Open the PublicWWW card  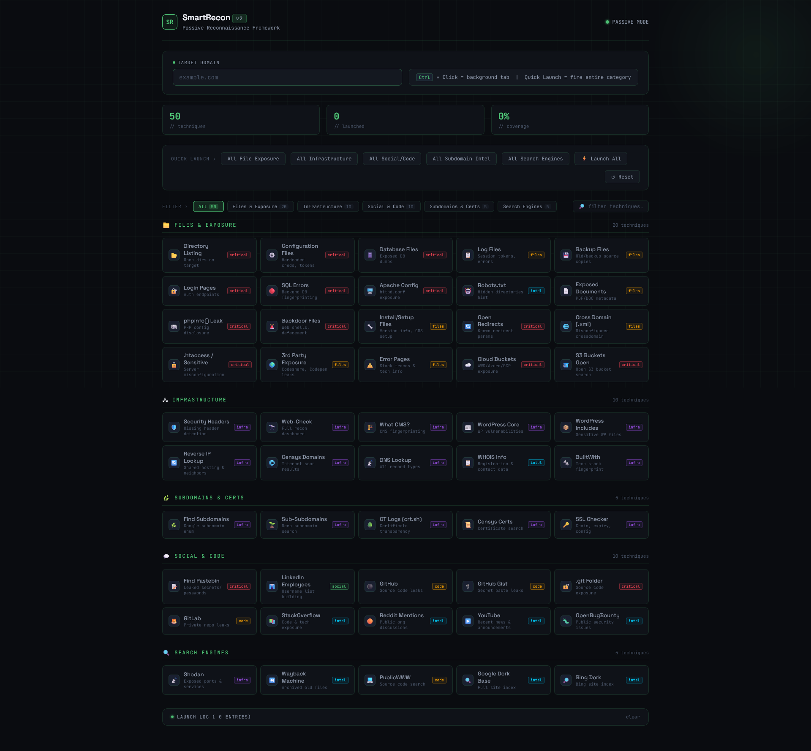coord(405,680)
